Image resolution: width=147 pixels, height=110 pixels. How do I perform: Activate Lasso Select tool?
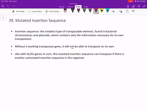[35, 11]
